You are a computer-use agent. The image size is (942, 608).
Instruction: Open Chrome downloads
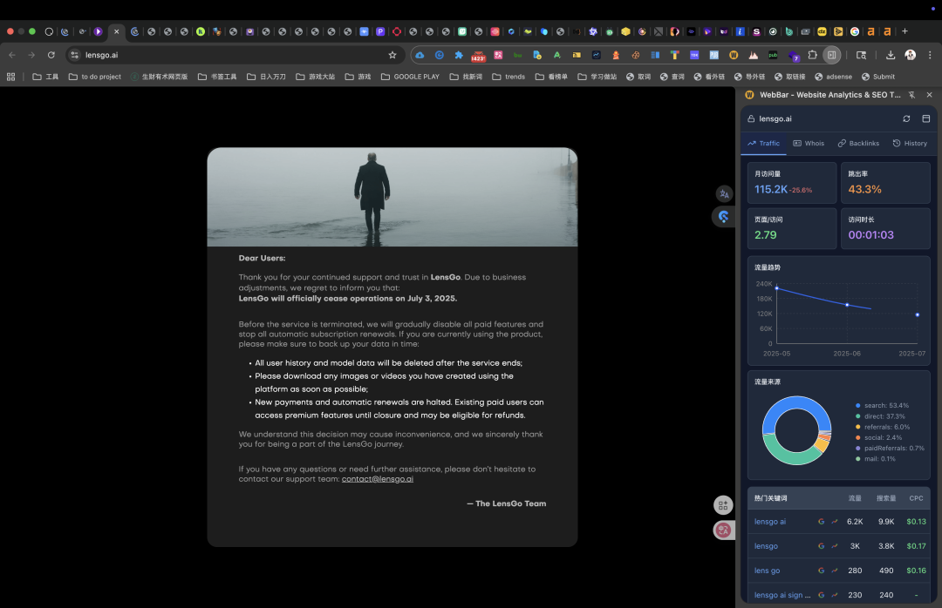pos(891,55)
